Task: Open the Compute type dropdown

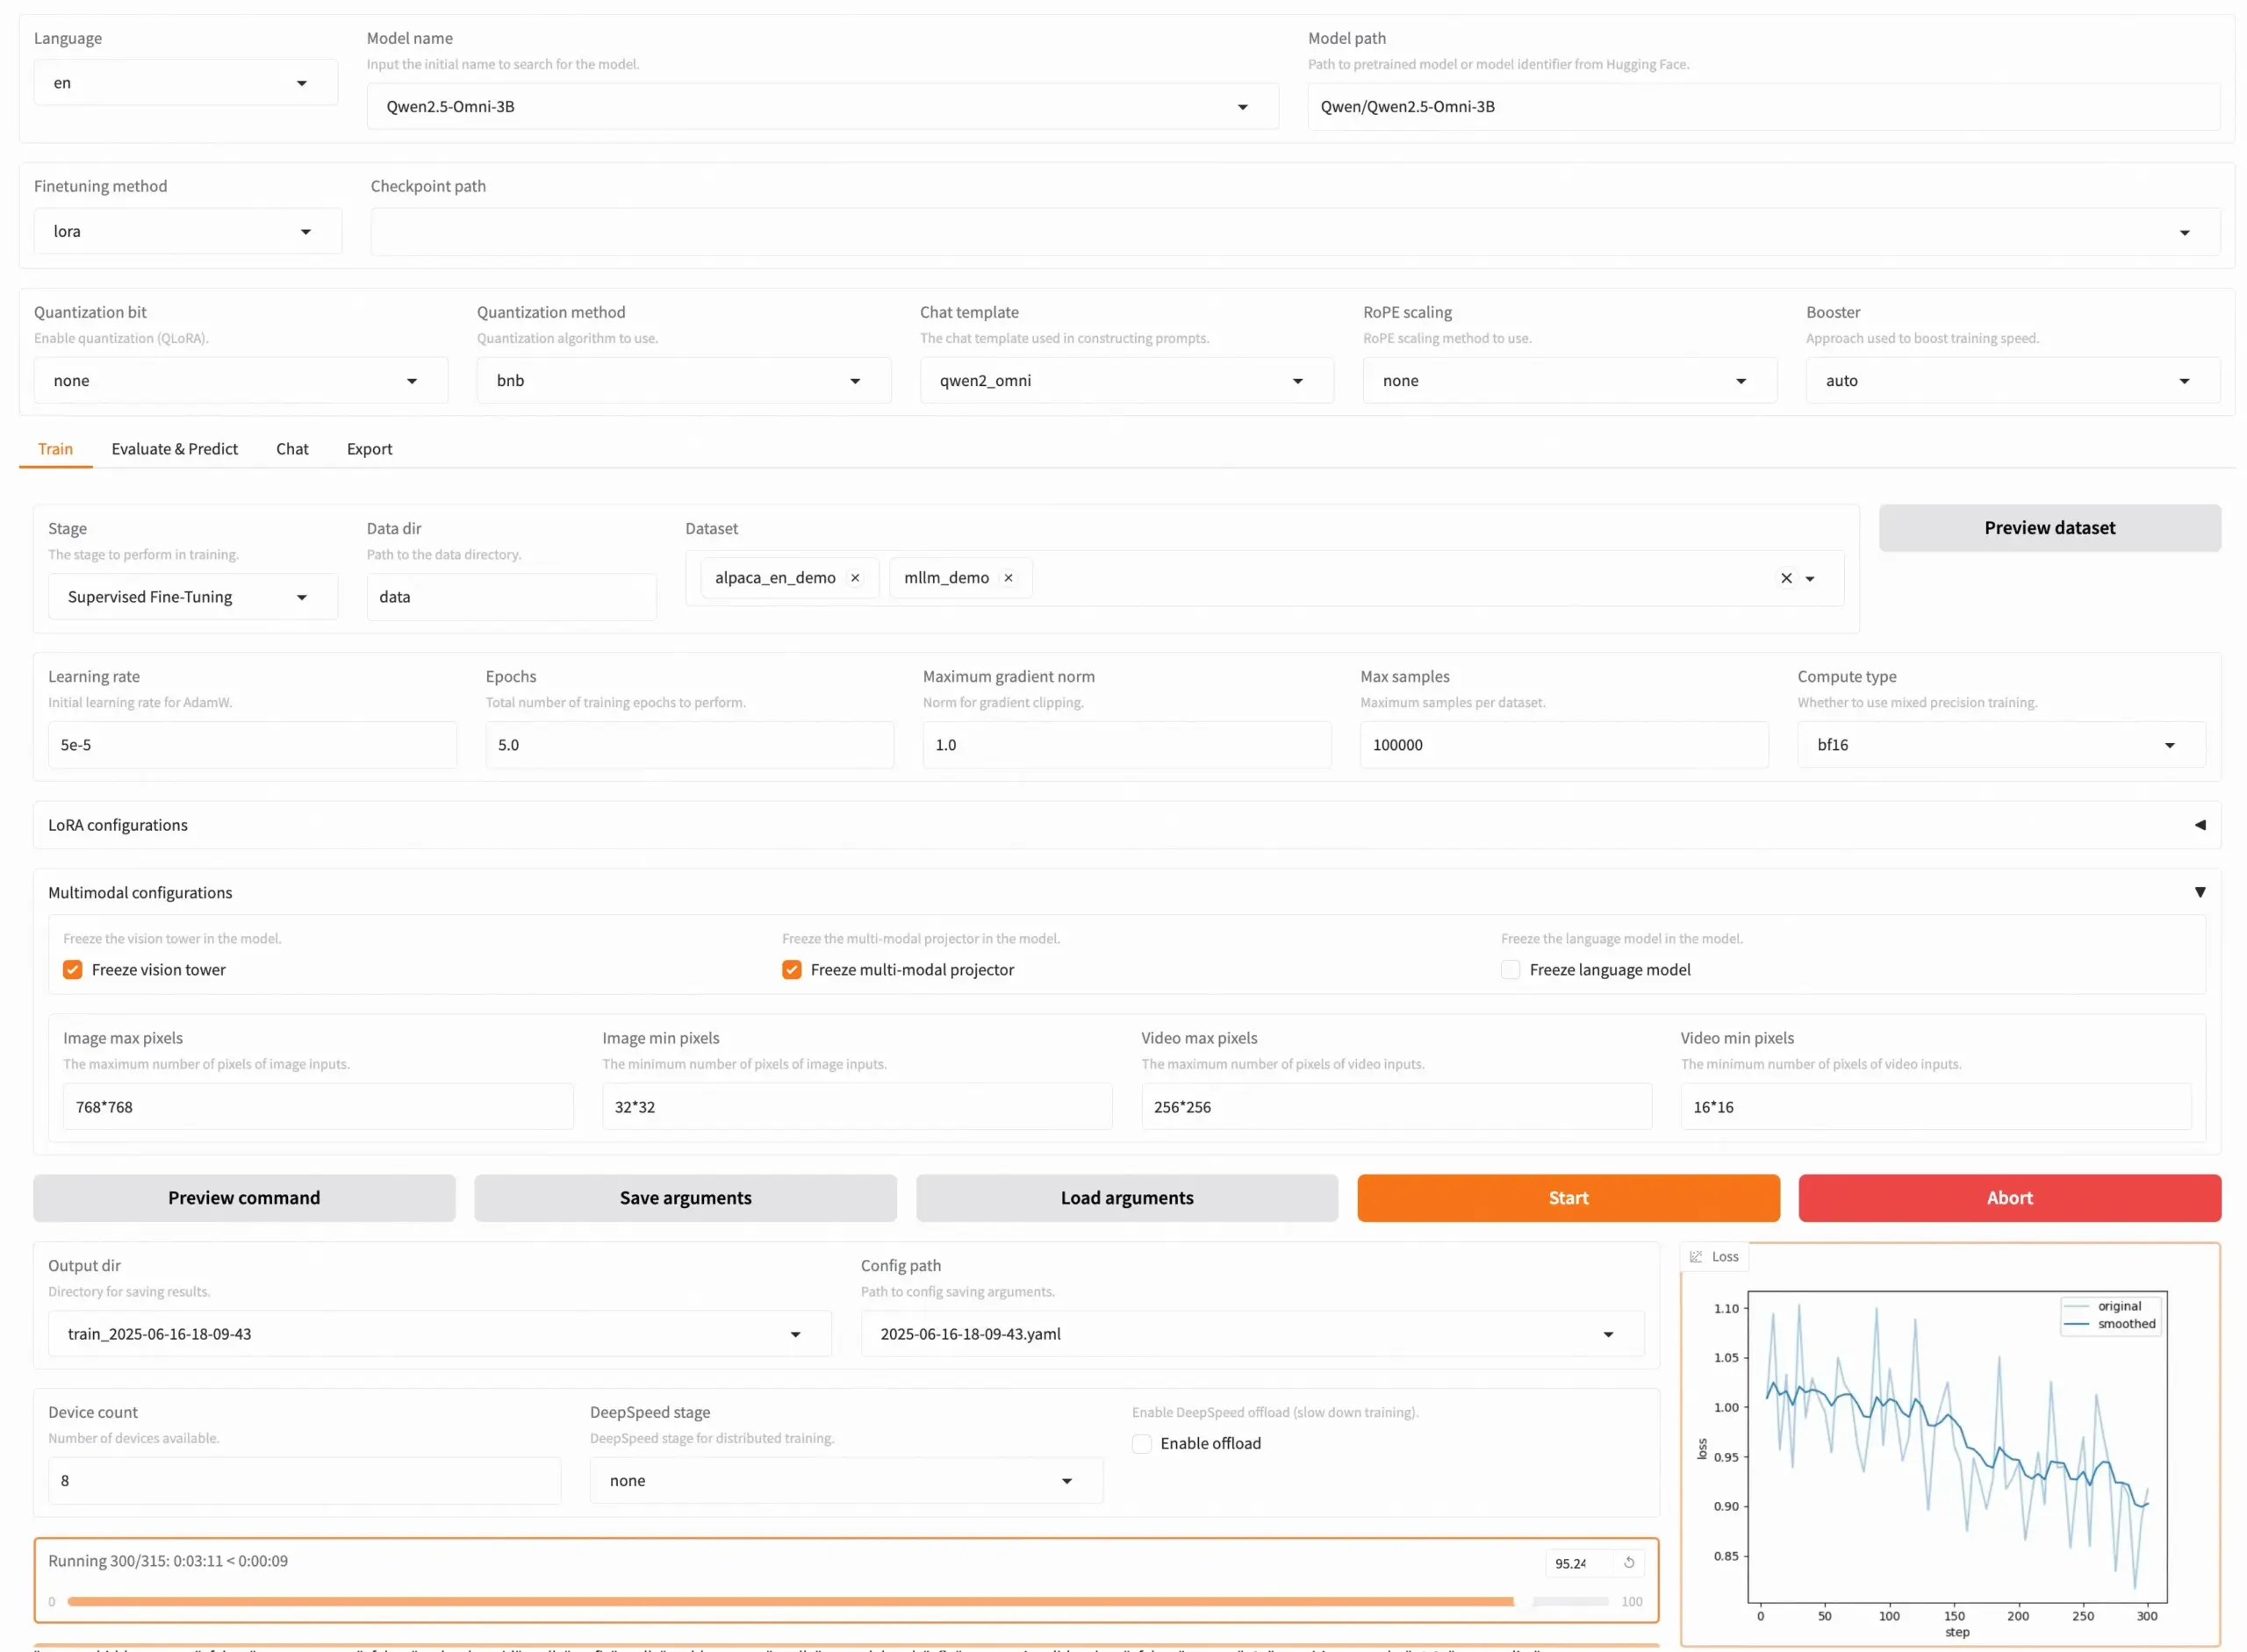Action: click(x=2001, y=745)
